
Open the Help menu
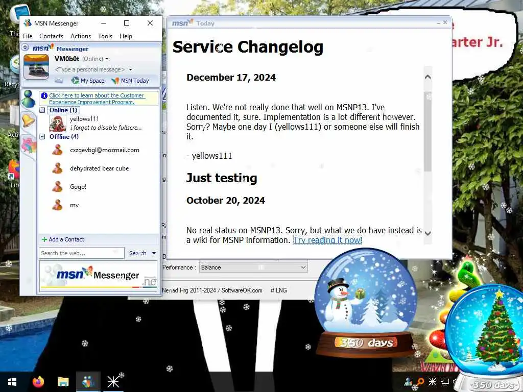pos(126,36)
